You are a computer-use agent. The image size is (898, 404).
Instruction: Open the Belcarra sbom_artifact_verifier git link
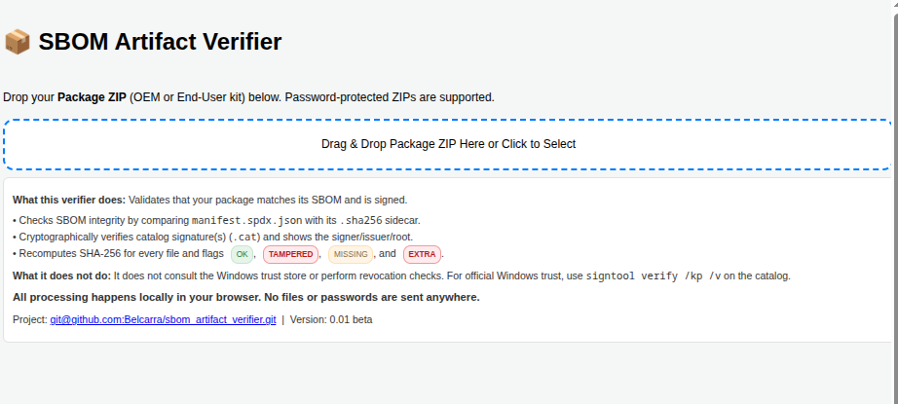pos(163,319)
